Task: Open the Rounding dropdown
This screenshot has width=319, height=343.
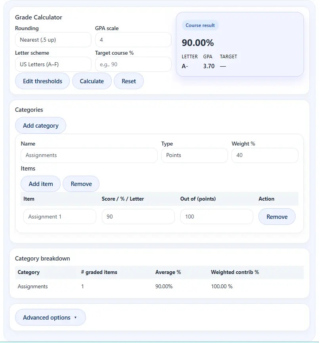Action: (53, 40)
